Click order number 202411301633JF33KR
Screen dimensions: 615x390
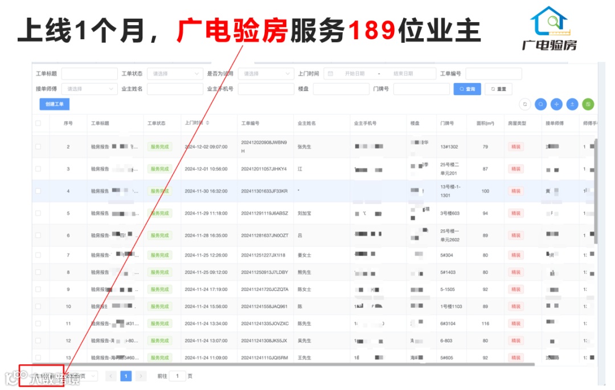click(x=264, y=191)
